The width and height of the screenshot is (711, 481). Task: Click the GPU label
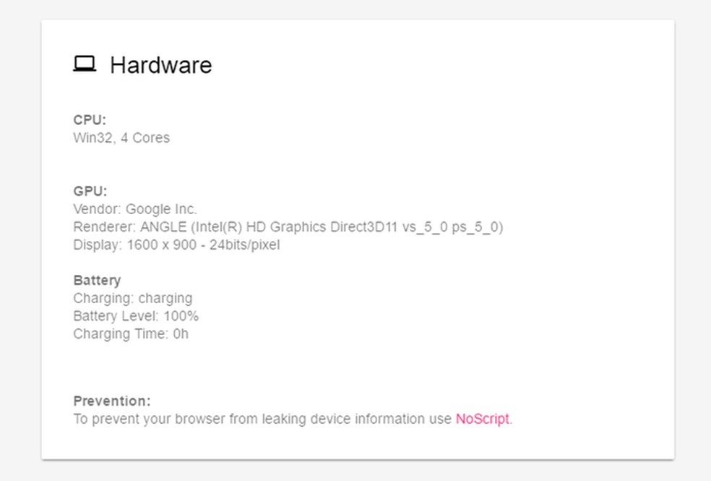[x=90, y=191]
